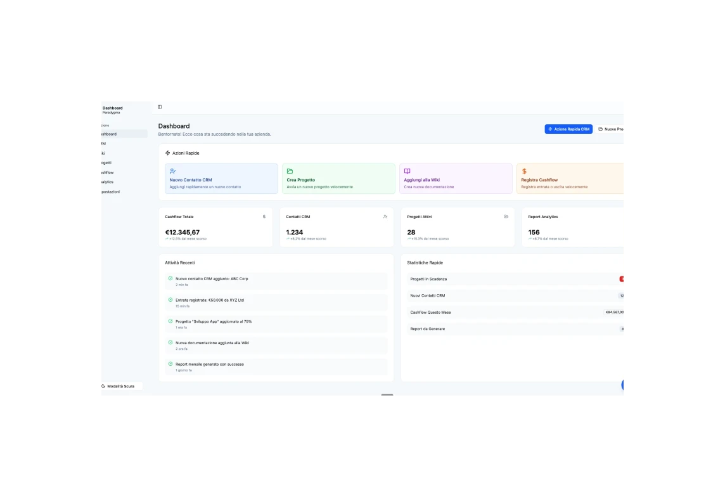Viewport: 725px width, 497px height.
Task: Toggle the sidebar panel icon
Action: click(x=160, y=106)
